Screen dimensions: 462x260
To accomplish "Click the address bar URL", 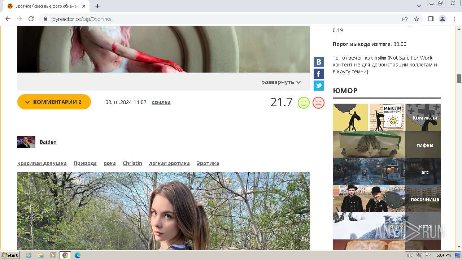I will [x=81, y=19].
